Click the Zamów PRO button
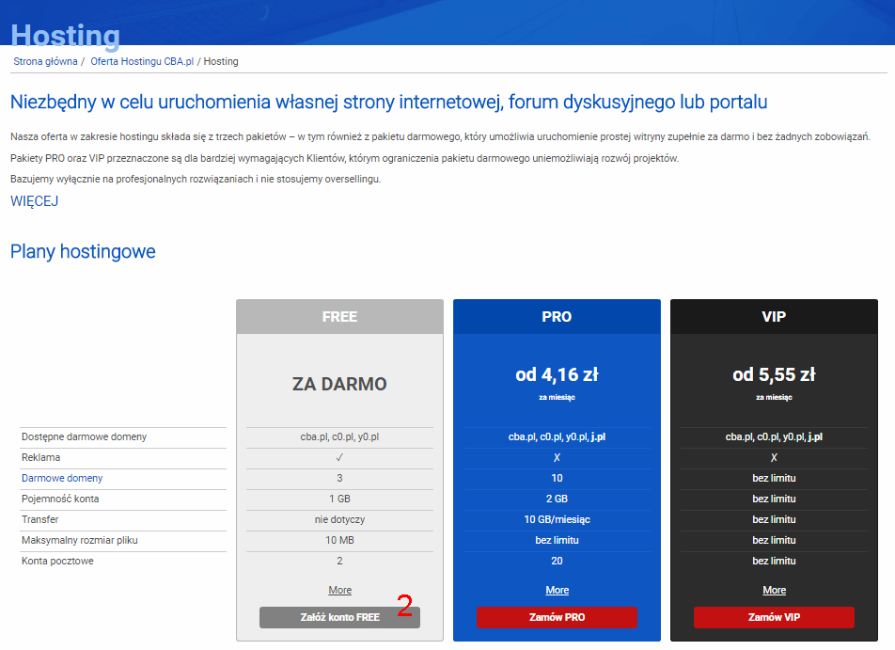Image resolution: width=895 pixels, height=650 pixels. [557, 617]
